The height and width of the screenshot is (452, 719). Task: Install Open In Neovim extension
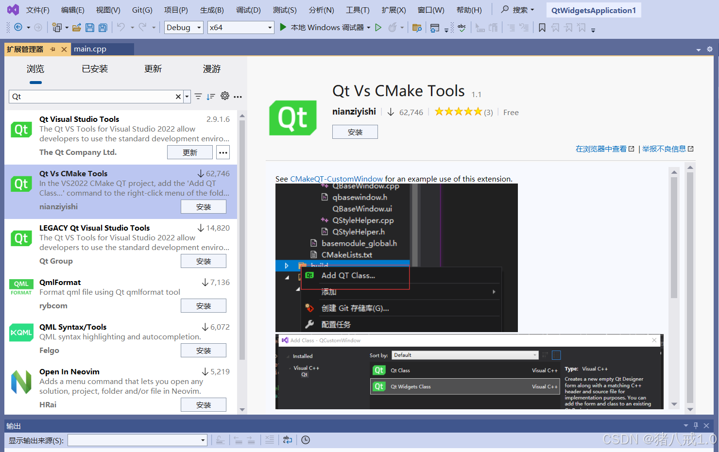204,405
